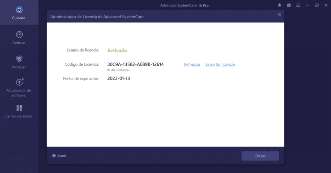331x173 pixels.
Task: Close the license manager dialog with X
Action: (279, 15)
